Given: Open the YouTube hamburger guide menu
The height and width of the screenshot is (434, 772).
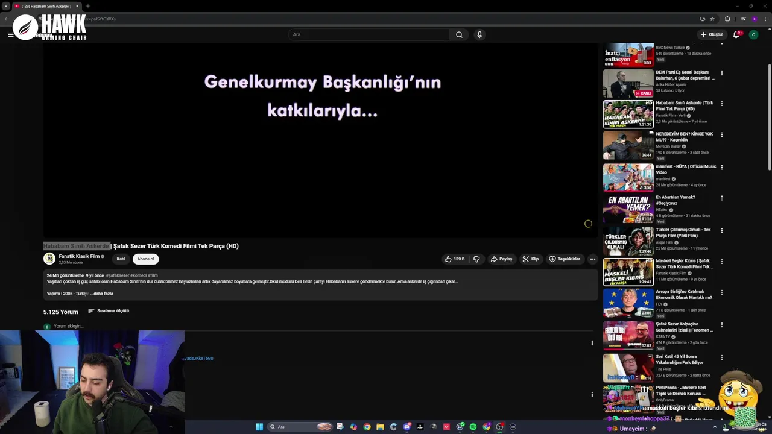Looking at the screenshot, I should [x=10, y=34].
